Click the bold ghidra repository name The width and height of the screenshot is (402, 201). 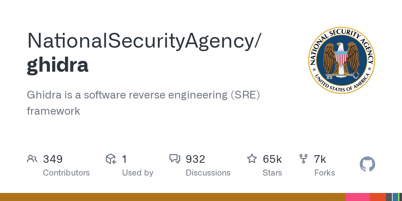58,64
